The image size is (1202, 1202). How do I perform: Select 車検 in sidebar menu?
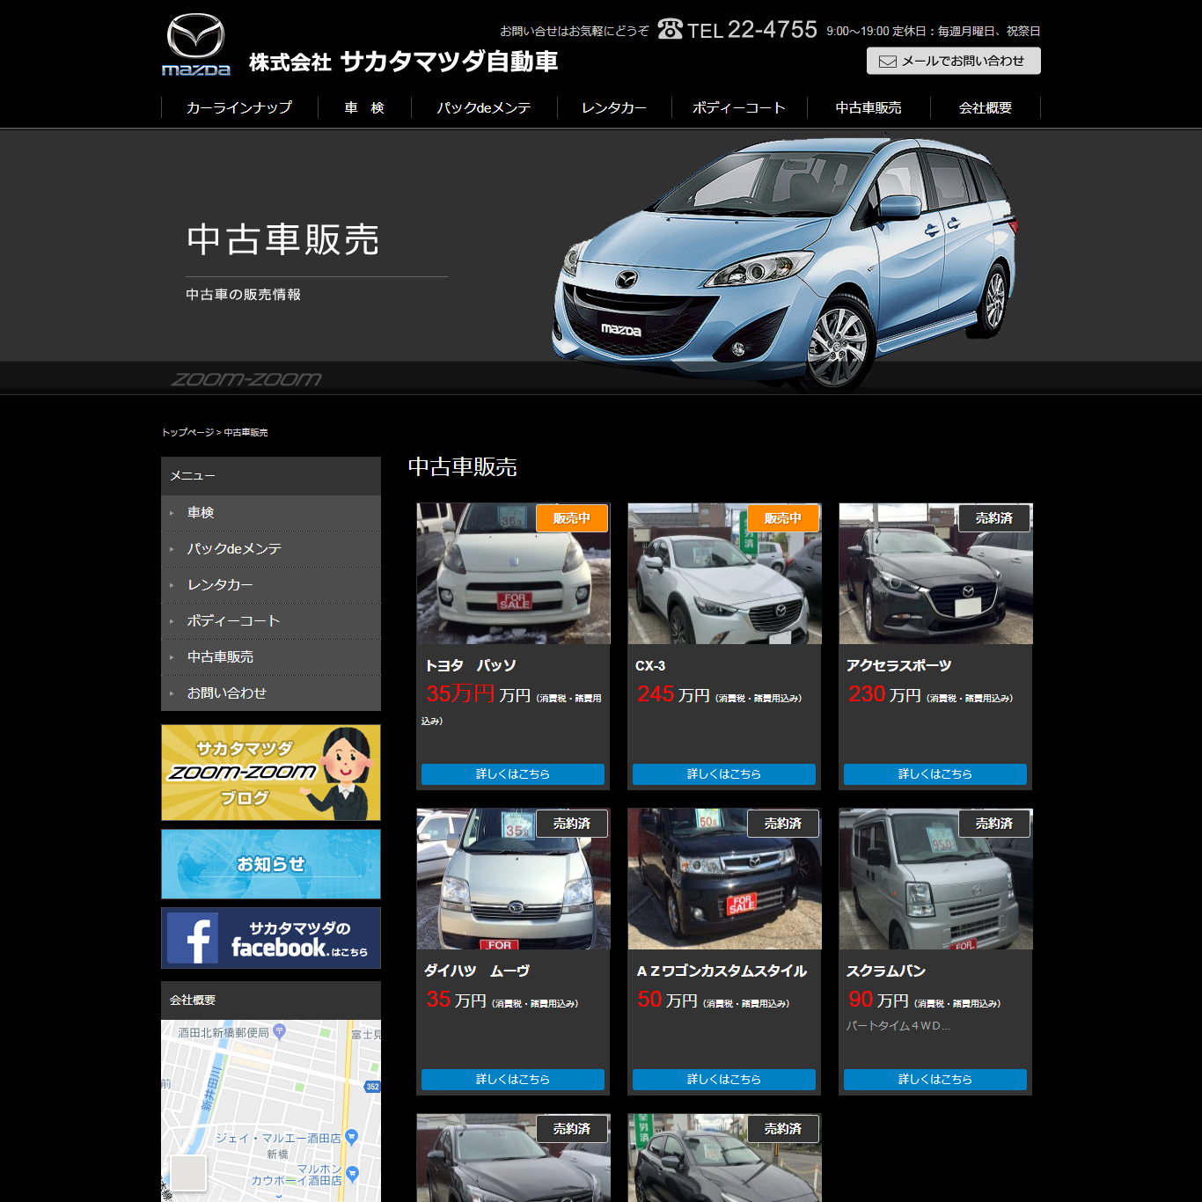tap(271, 512)
